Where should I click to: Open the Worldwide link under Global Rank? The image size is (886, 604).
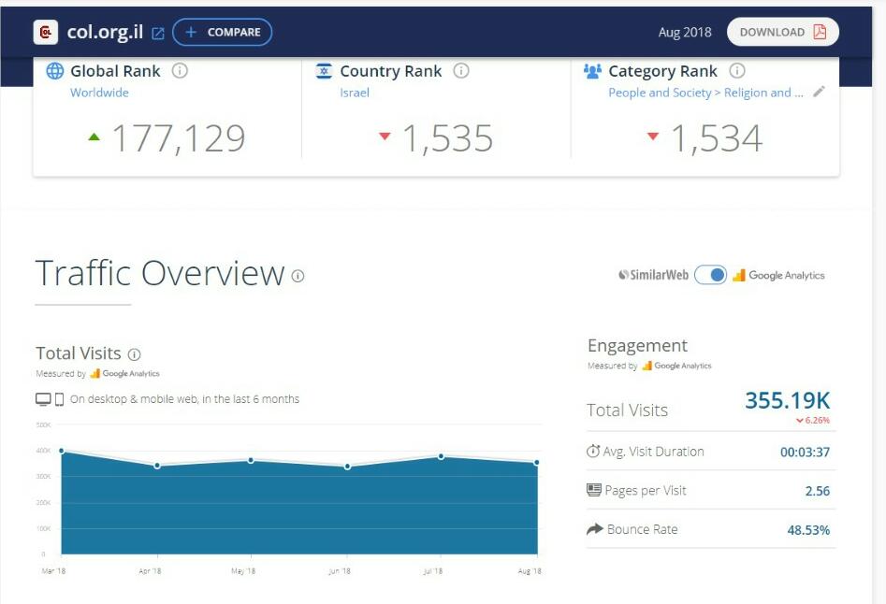tap(99, 93)
